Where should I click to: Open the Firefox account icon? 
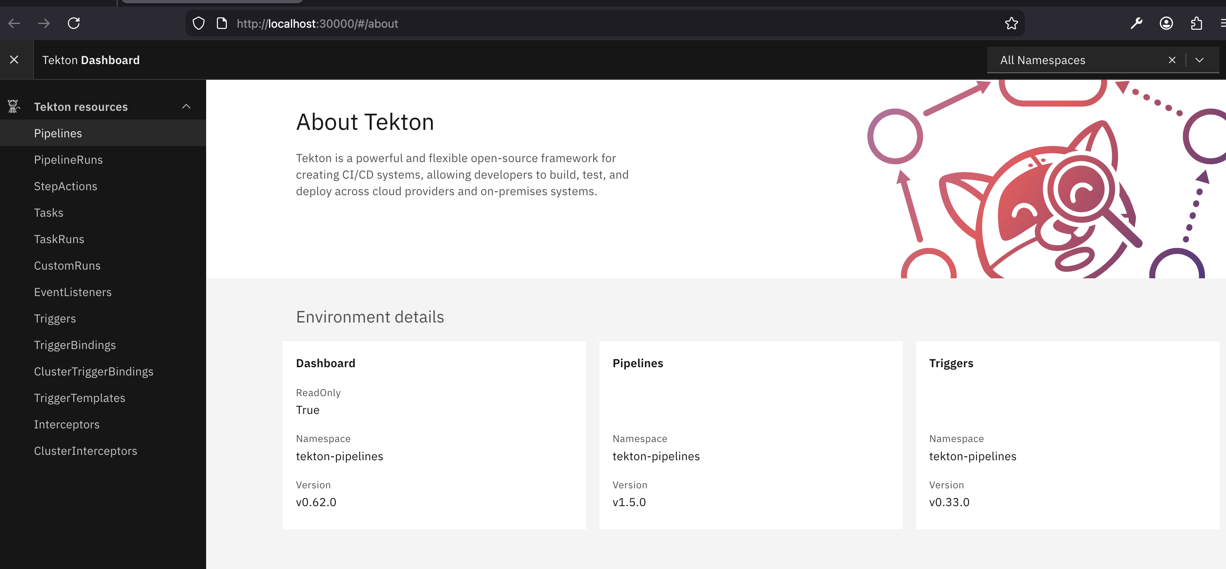point(1166,23)
